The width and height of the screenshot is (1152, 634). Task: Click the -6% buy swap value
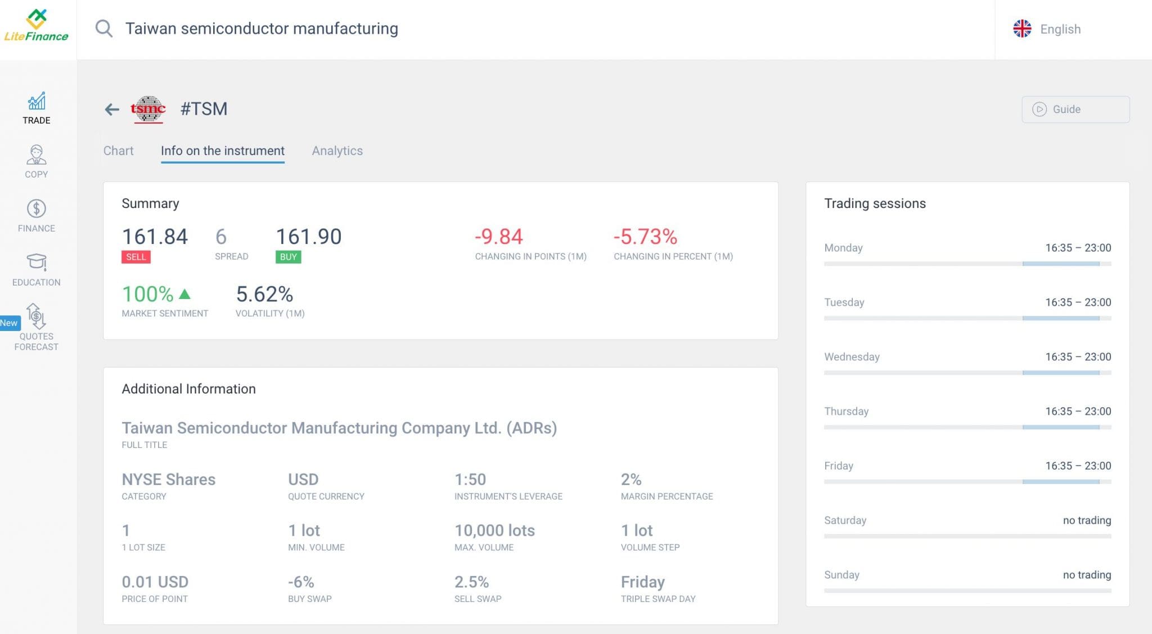[x=301, y=582]
